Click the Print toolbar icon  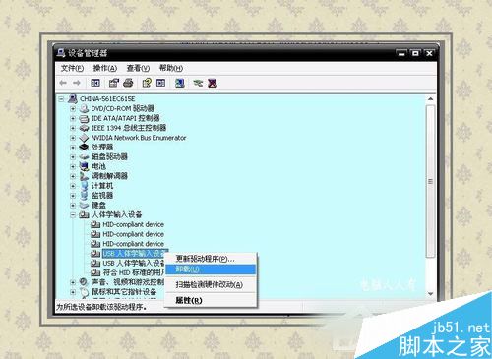click(x=128, y=83)
